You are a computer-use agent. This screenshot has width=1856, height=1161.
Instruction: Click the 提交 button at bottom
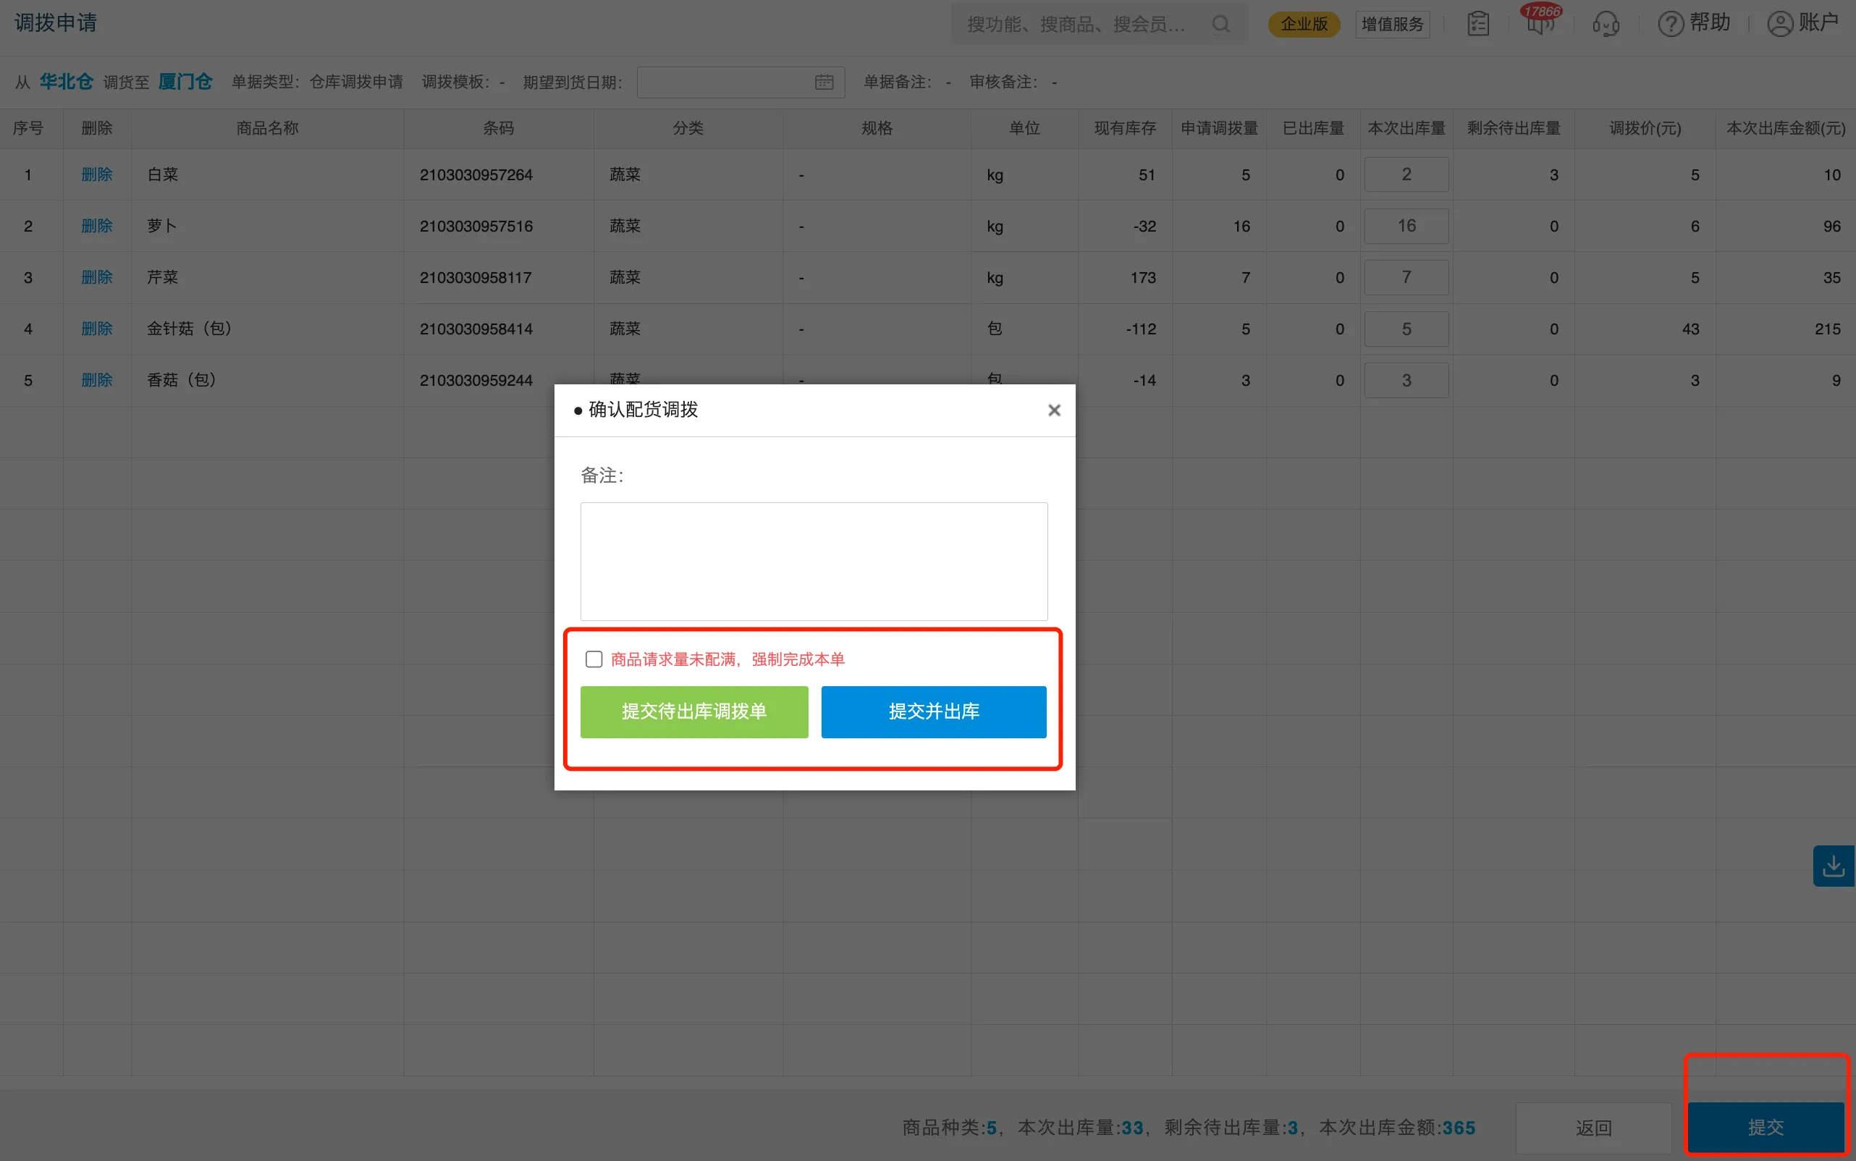(1765, 1127)
